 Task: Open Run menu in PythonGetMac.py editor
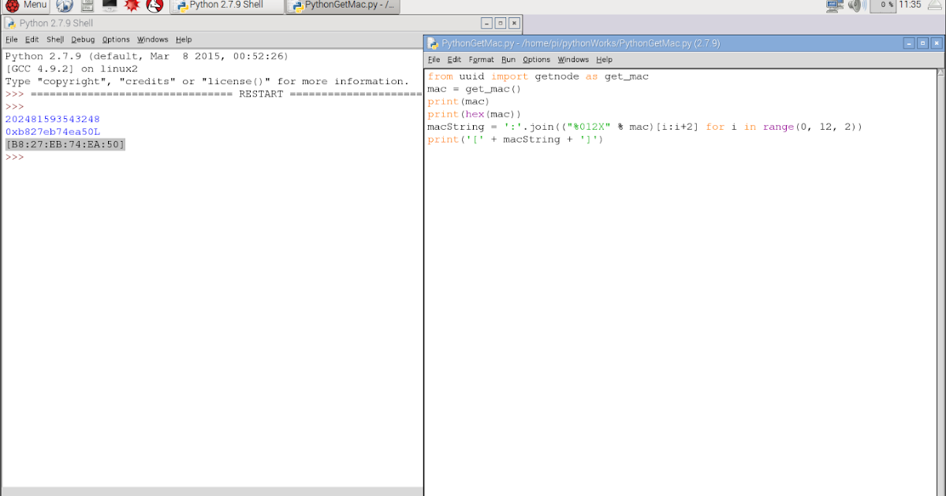(x=508, y=60)
